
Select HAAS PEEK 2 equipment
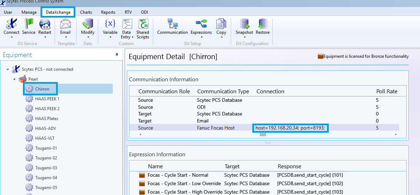point(48,109)
